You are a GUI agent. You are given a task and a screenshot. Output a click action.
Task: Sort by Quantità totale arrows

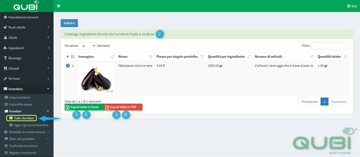(x=345, y=57)
